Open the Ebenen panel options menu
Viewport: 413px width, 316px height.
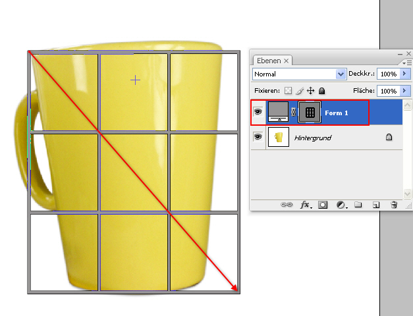pos(406,62)
